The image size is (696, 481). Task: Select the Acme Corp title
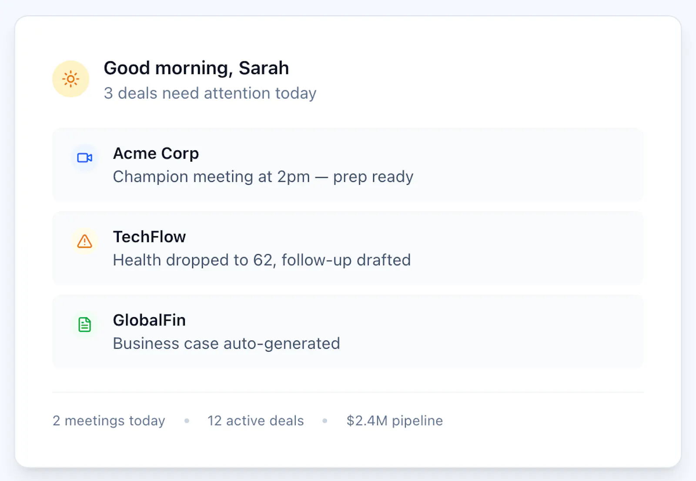(x=156, y=153)
